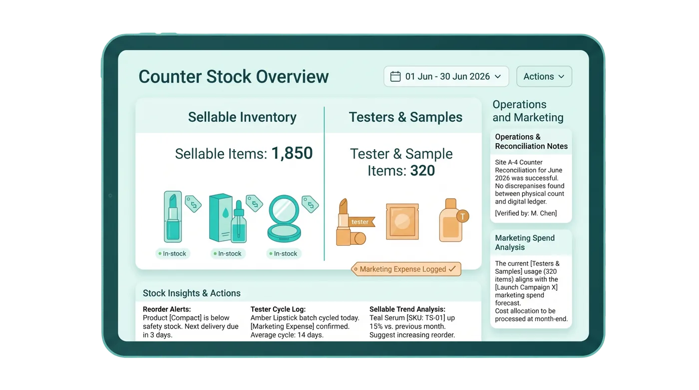This screenshot has width=699, height=390.
Task: Click 'Amber Lipstick batch cycled today.' line
Action: coord(305,318)
